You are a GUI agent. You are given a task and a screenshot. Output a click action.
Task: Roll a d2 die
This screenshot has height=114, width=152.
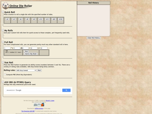click(7, 19)
